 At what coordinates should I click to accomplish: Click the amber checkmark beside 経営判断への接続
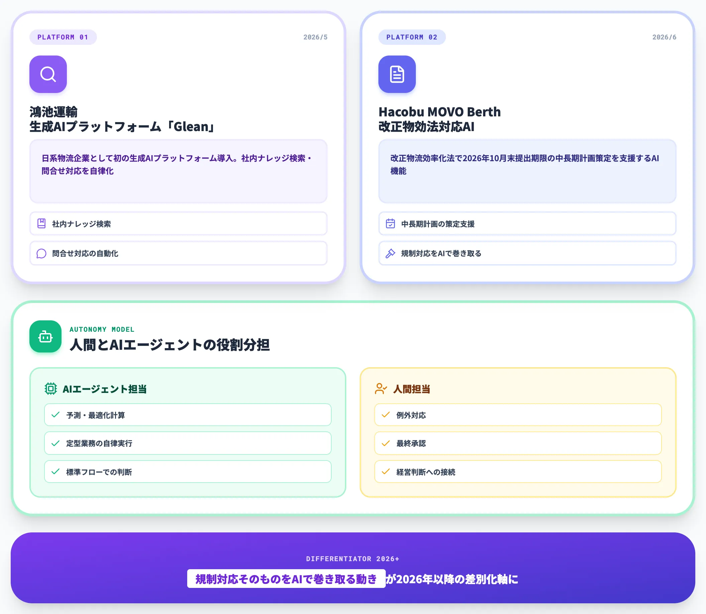point(386,472)
